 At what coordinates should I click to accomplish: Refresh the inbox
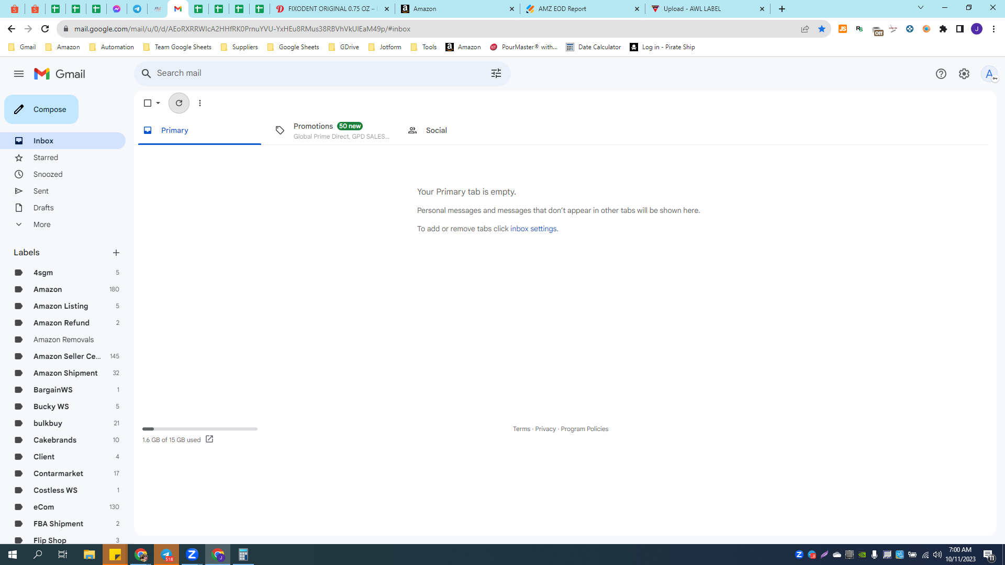tap(179, 103)
